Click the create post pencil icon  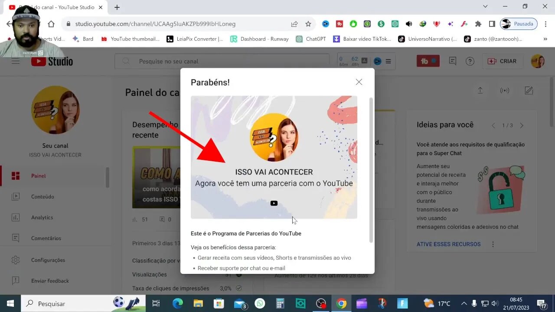529,91
